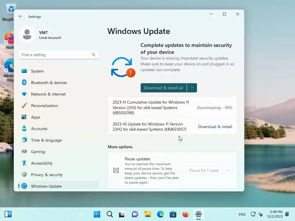Select Privacy & security category
Viewport: 295px width, 221px height.
click(59, 175)
